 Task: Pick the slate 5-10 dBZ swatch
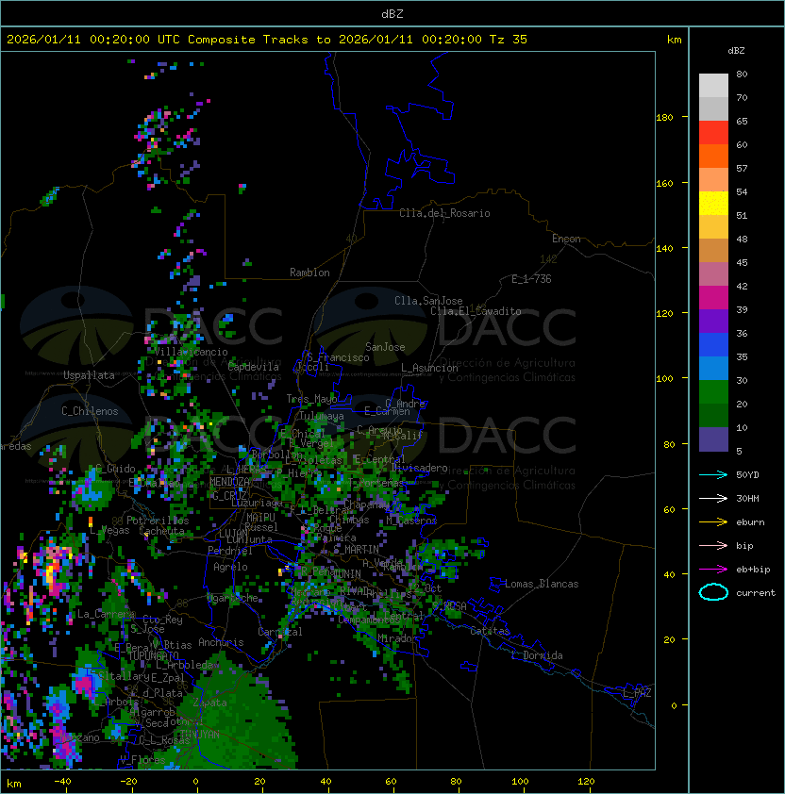[x=713, y=439]
